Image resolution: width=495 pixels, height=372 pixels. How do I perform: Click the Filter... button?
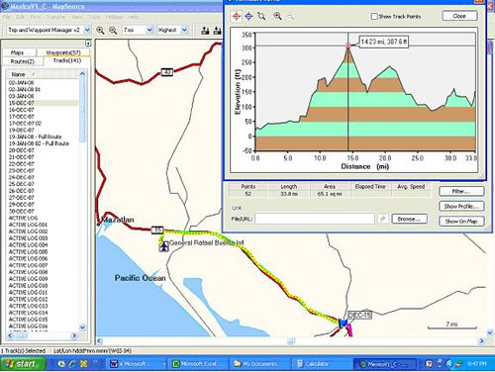[461, 191]
